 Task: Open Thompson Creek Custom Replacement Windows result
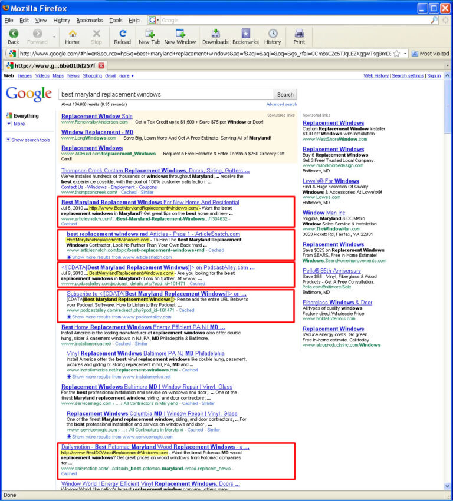tap(155, 171)
